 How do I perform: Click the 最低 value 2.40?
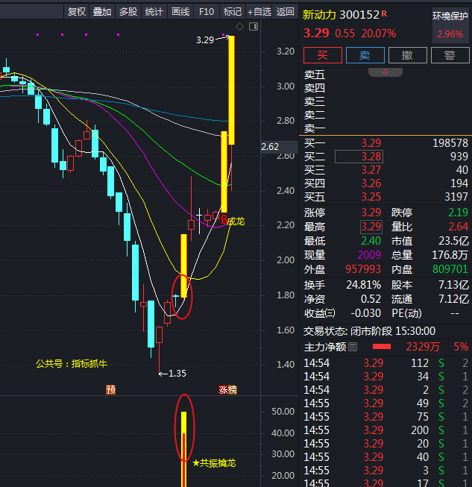tap(371, 241)
